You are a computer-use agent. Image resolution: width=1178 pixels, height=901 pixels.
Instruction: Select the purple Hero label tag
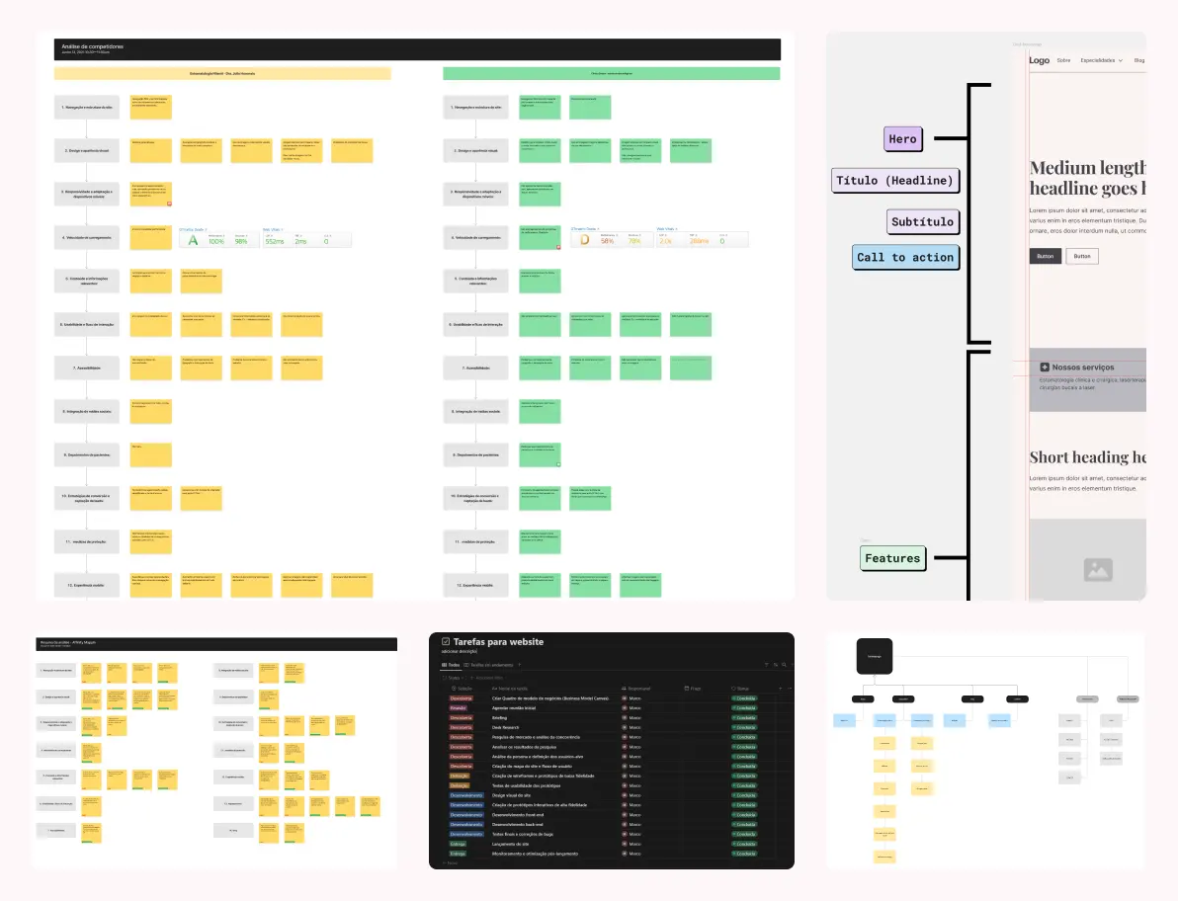[x=902, y=139]
